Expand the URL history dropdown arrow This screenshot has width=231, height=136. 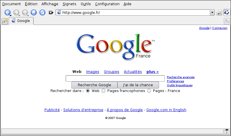pyautogui.click(x=212, y=12)
